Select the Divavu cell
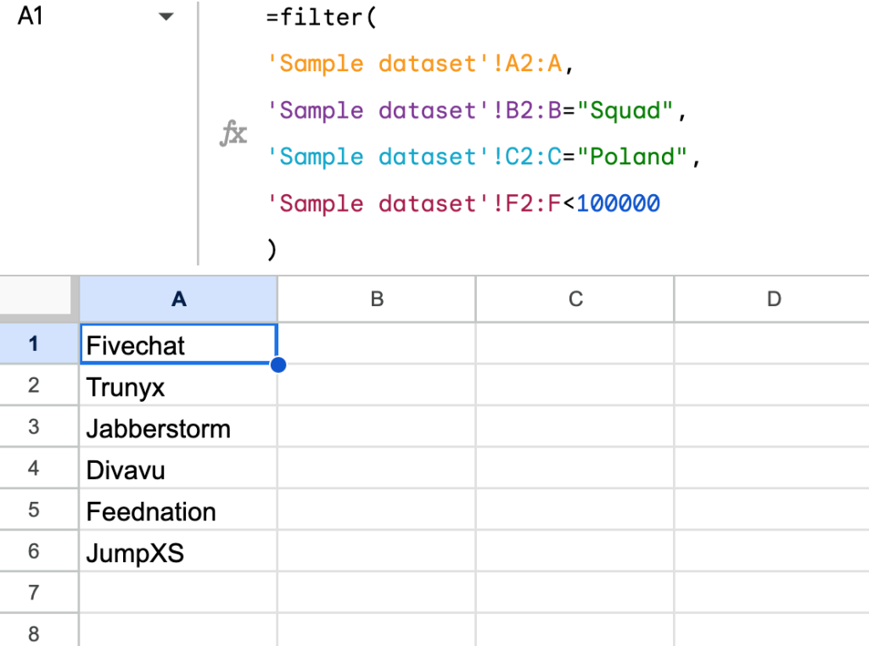The height and width of the screenshot is (646, 869). click(178, 470)
